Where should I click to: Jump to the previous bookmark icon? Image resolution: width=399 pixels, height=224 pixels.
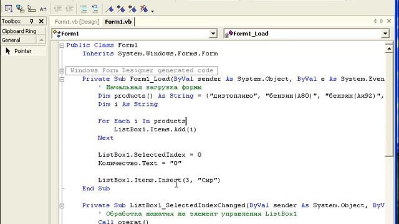(x=132, y=9)
